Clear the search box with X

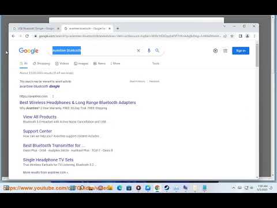coord(138,50)
